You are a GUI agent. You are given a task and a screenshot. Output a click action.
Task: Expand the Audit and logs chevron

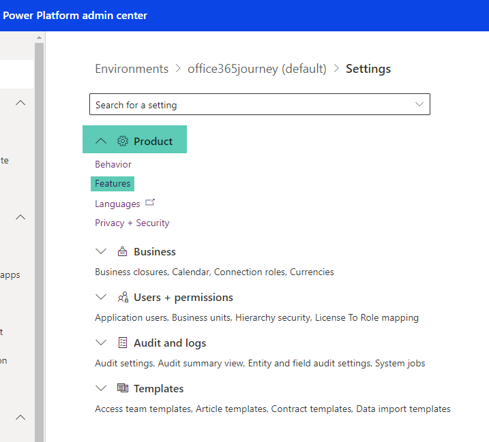tap(101, 343)
